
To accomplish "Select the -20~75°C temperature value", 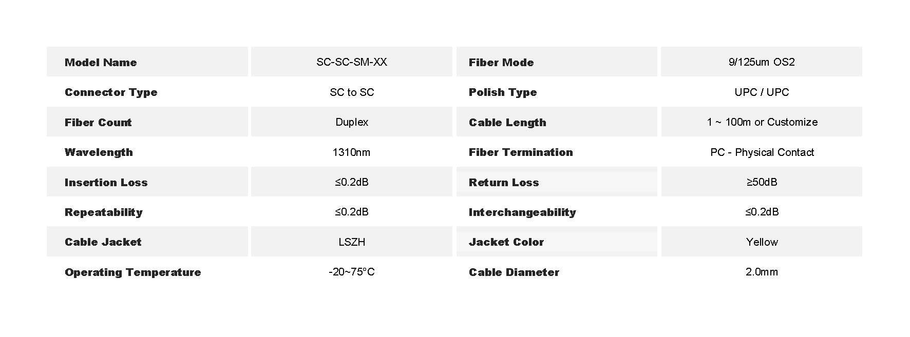I will (352, 272).
